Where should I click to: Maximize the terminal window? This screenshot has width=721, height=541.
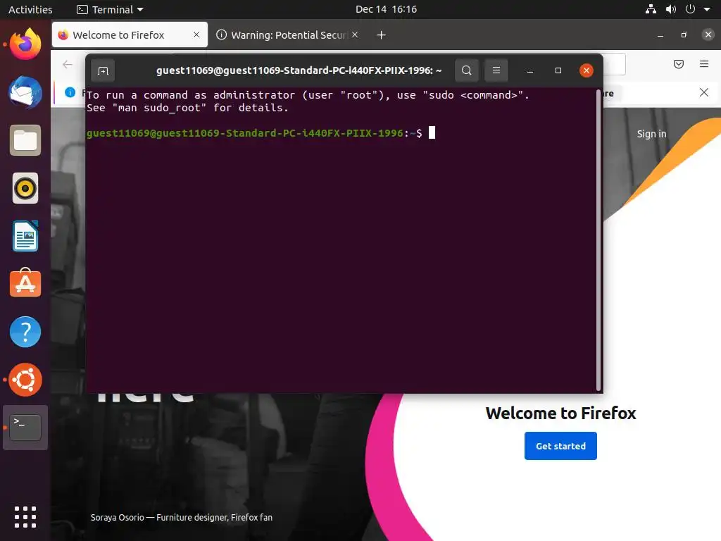pyautogui.click(x=558, y=70)
